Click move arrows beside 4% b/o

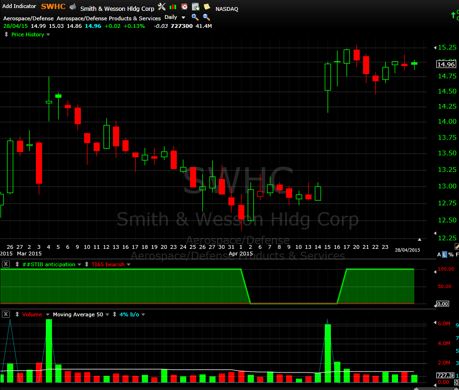coord(114,314)
